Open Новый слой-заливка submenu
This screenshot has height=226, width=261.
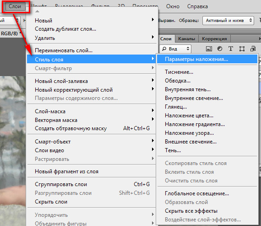(92, 81)
